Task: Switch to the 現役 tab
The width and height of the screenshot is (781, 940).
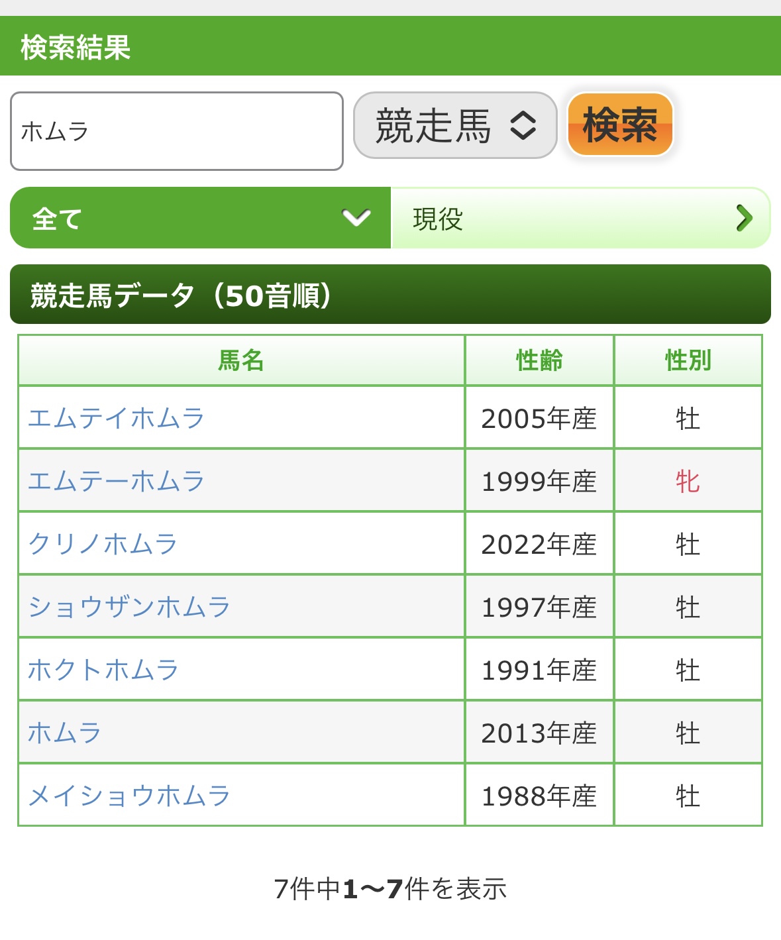Action: [x=580, y=218]
